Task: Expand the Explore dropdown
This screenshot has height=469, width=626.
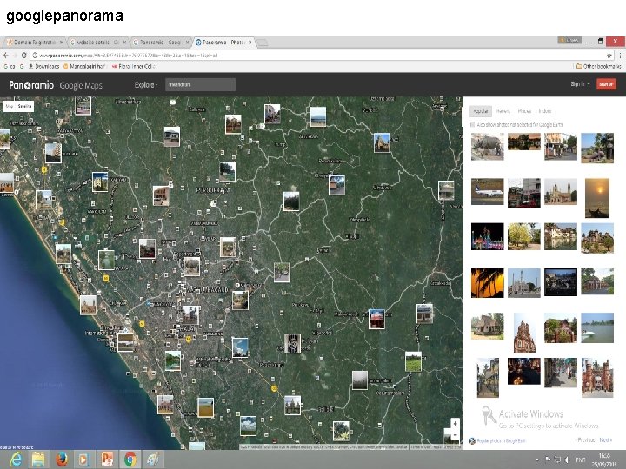Action: click(146, 85)
